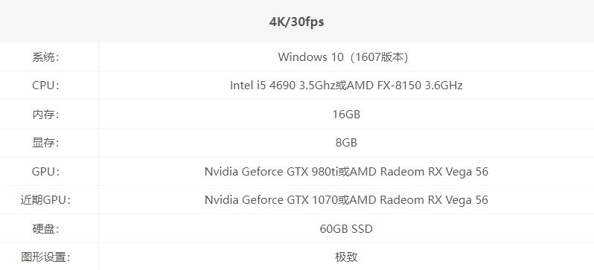Select the CPU row label
This screenshot has height=270, width=594.
tap(45, 86)
